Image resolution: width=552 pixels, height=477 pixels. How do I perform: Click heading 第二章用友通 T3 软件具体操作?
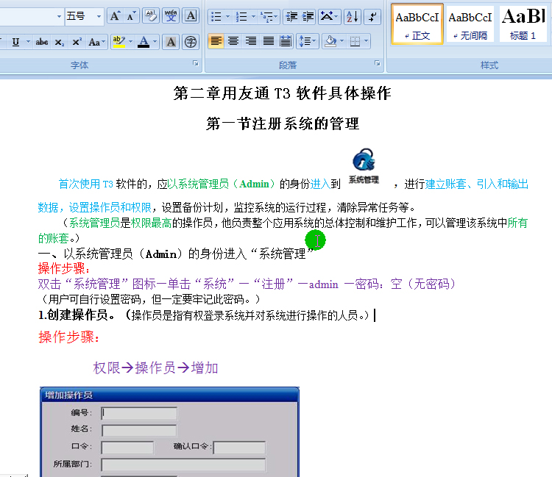point(282,93)
